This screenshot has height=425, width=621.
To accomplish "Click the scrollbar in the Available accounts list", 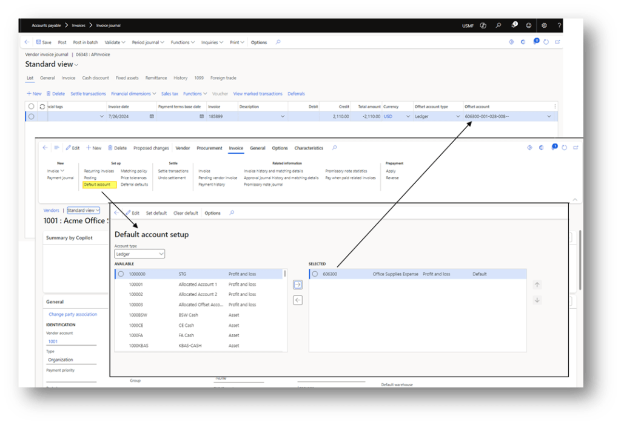I will tap(285, 274).
